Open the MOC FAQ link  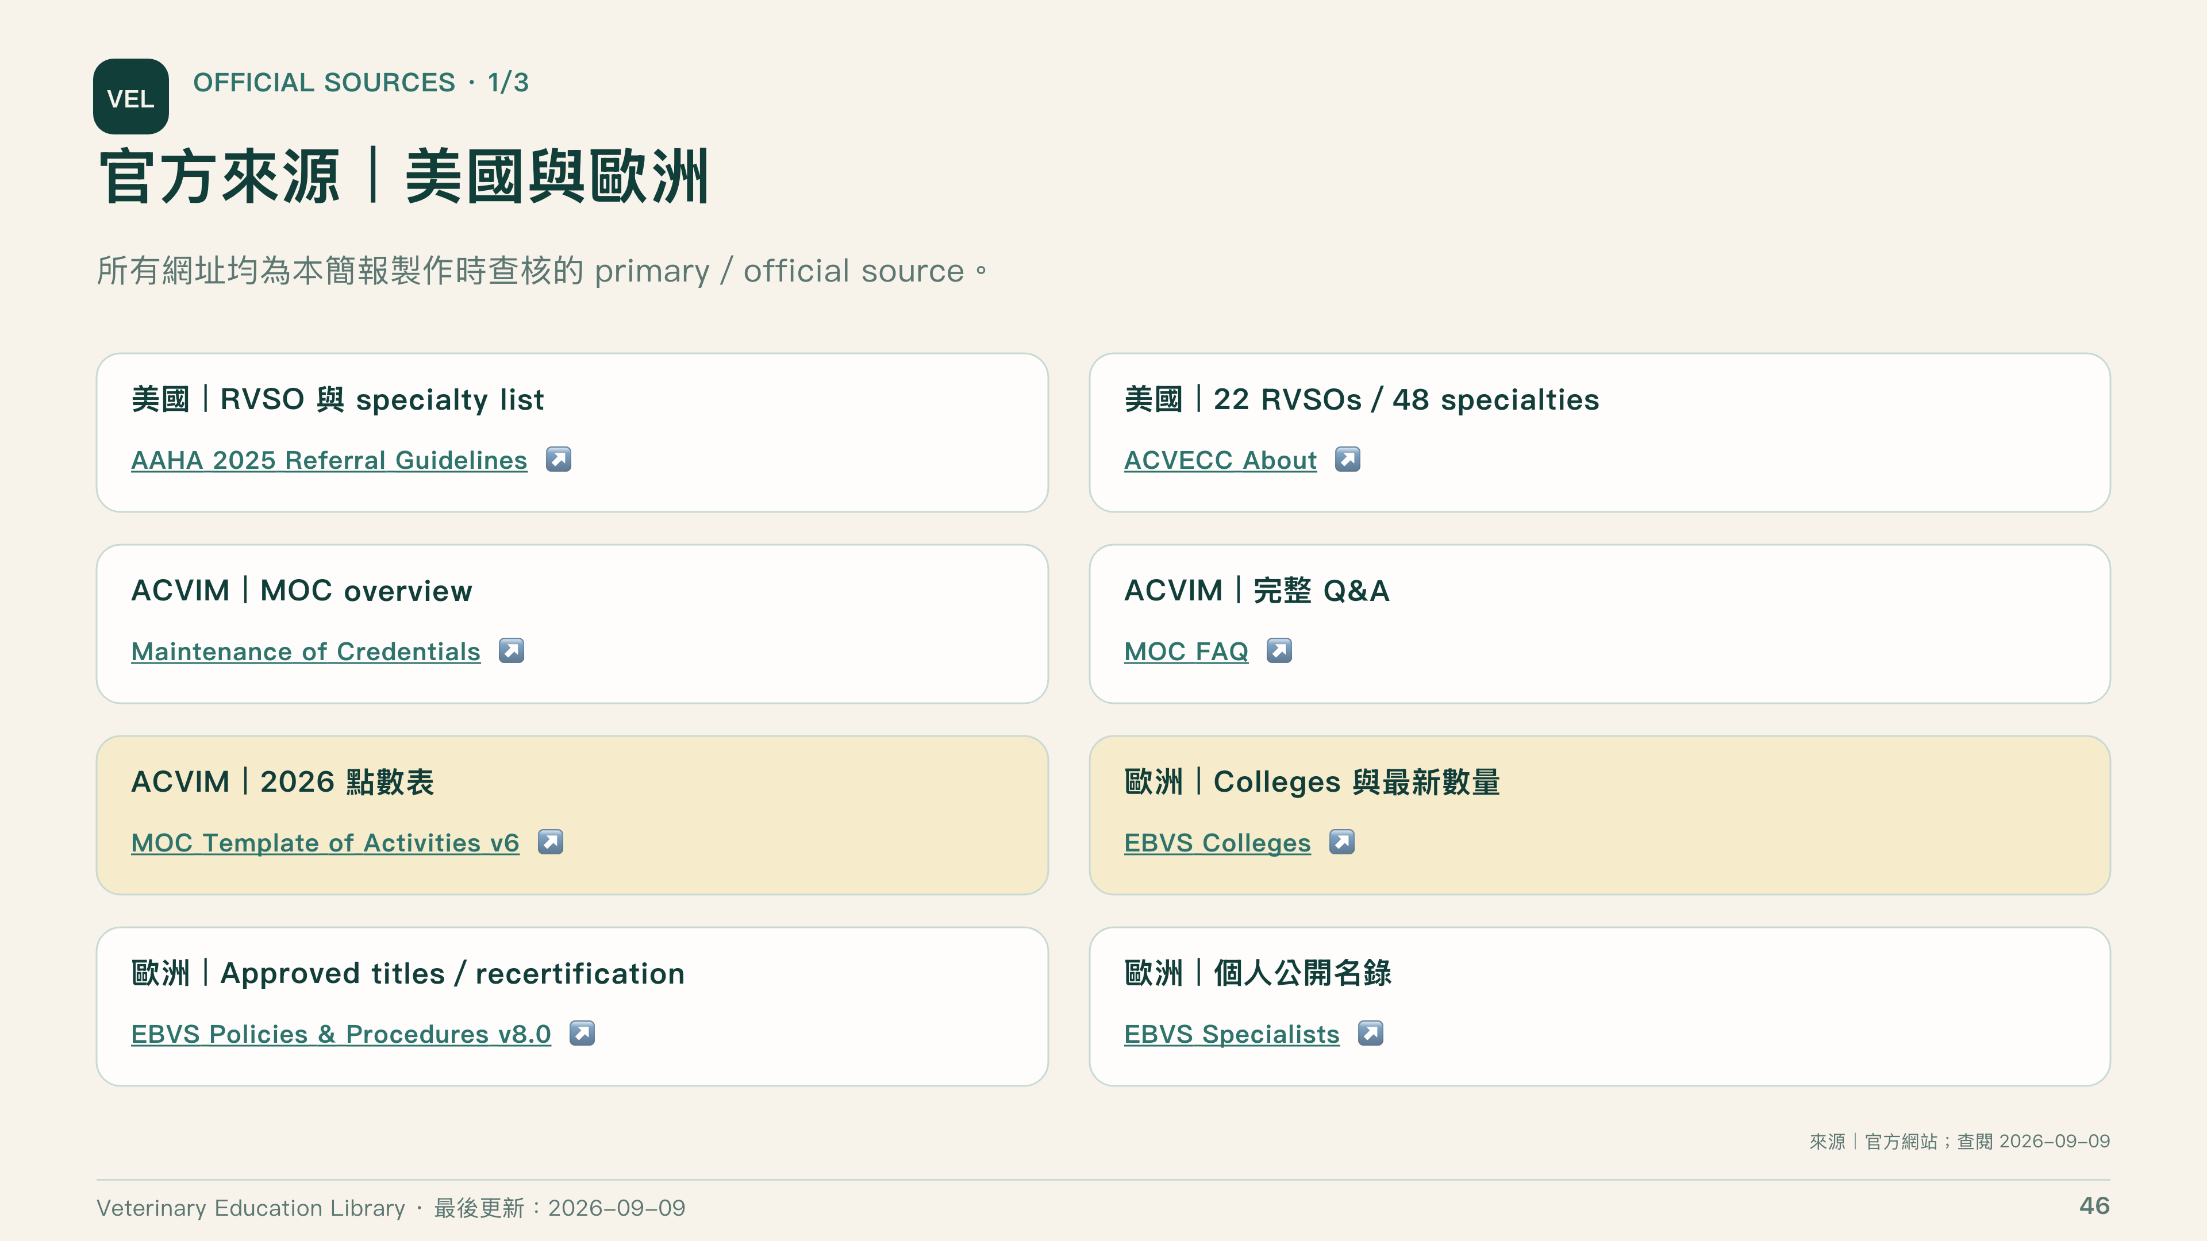(x=1186, y=651)
